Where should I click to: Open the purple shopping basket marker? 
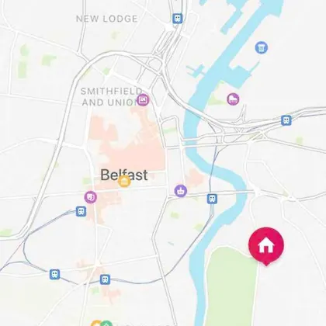point(181,191)
